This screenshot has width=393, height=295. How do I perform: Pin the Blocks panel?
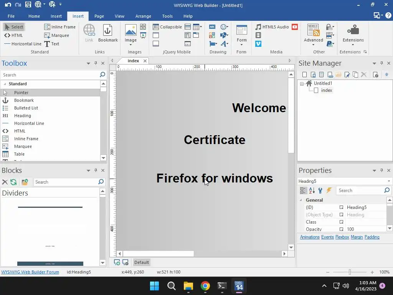(96, 170)
